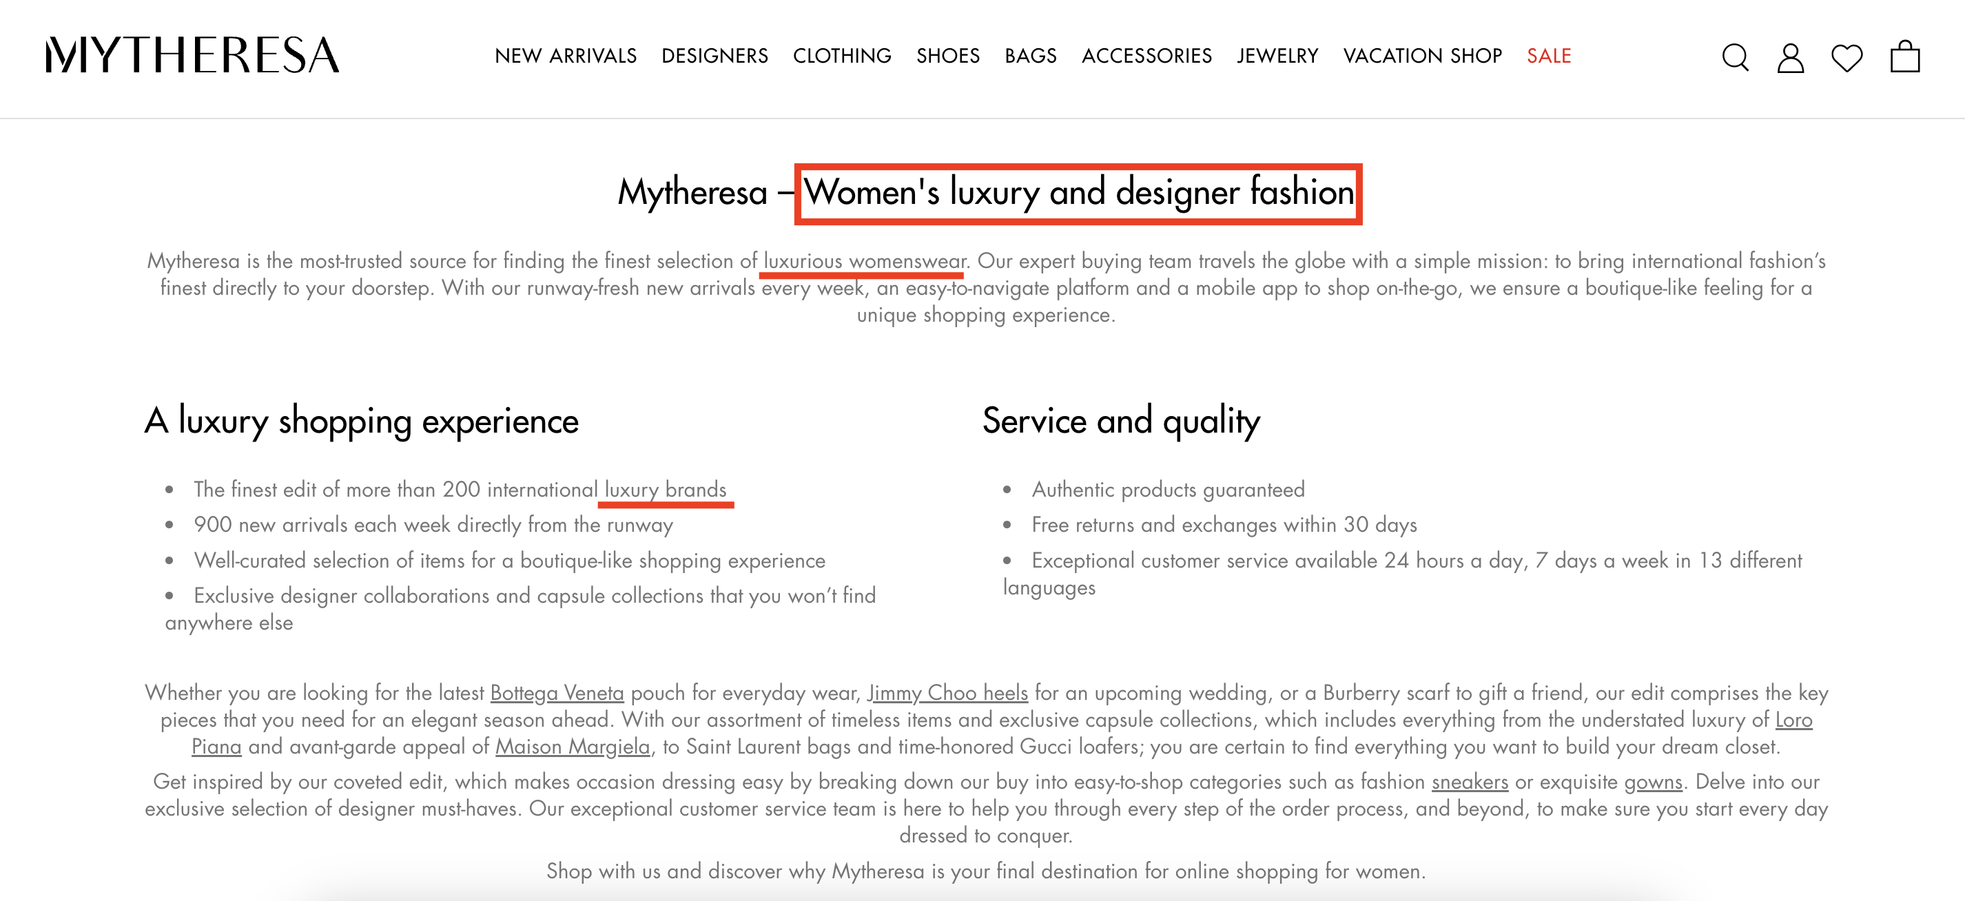Screen dimensions: 1965x901
Task: View wishlist via heart icon
Action: [x=1846, y=58]
